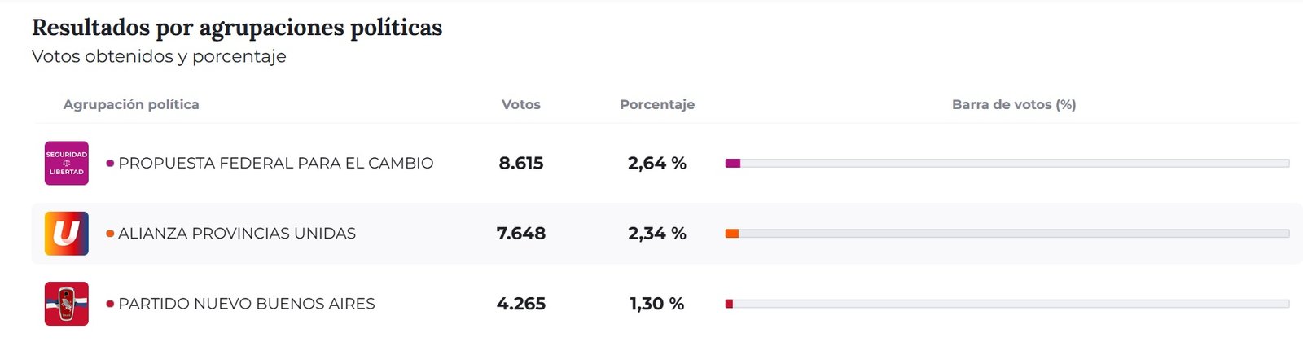The width and height of the screenshot is (1303, 355).
Task: Click the Barra de votos (%) header
Action: [1014, 104]
